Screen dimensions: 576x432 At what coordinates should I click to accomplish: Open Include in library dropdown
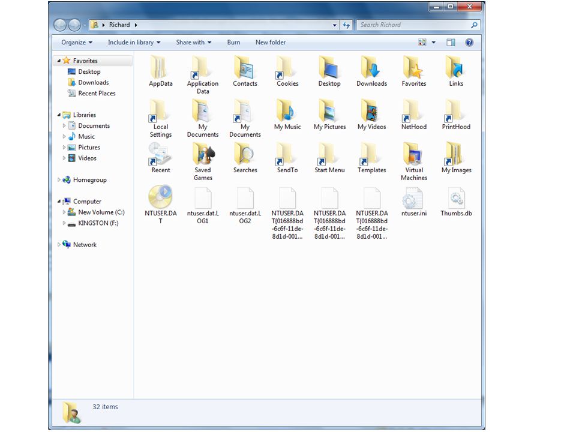(134, 42)
